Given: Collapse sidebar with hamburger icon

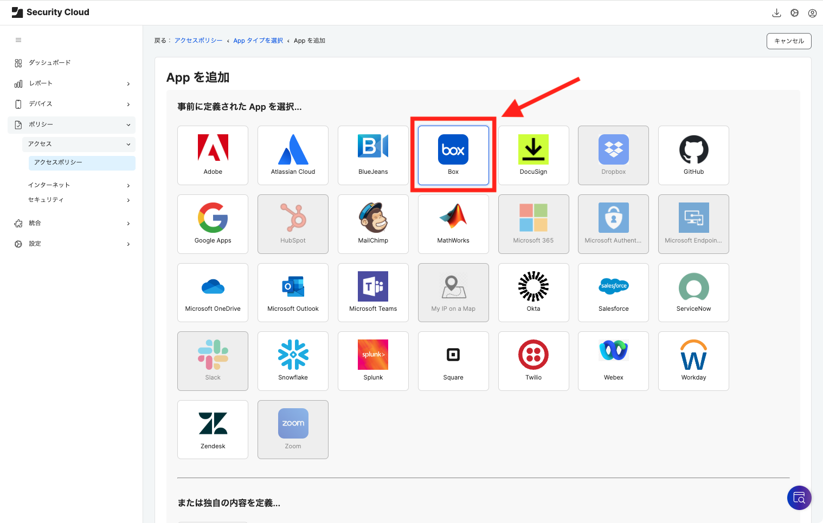Looking at the screenshot, I should (x=18, y=40).
